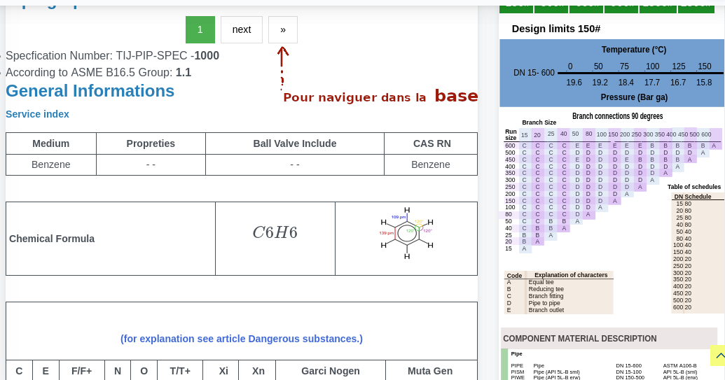Select the 15 80 schedule row
Viewport: 725px width, 380px height.
[684, 204]
